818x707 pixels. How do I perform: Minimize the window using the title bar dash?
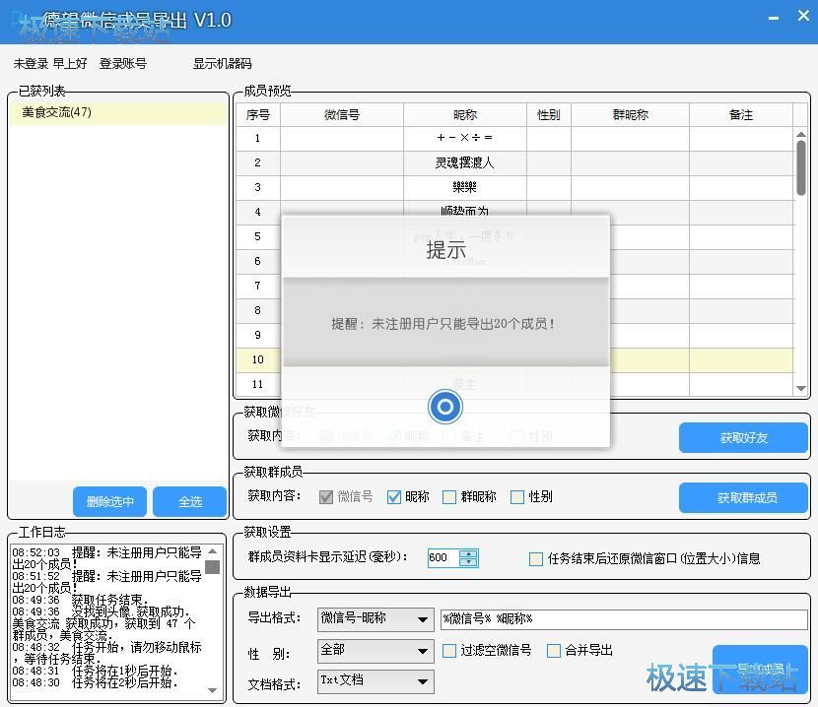coord(774,18)
